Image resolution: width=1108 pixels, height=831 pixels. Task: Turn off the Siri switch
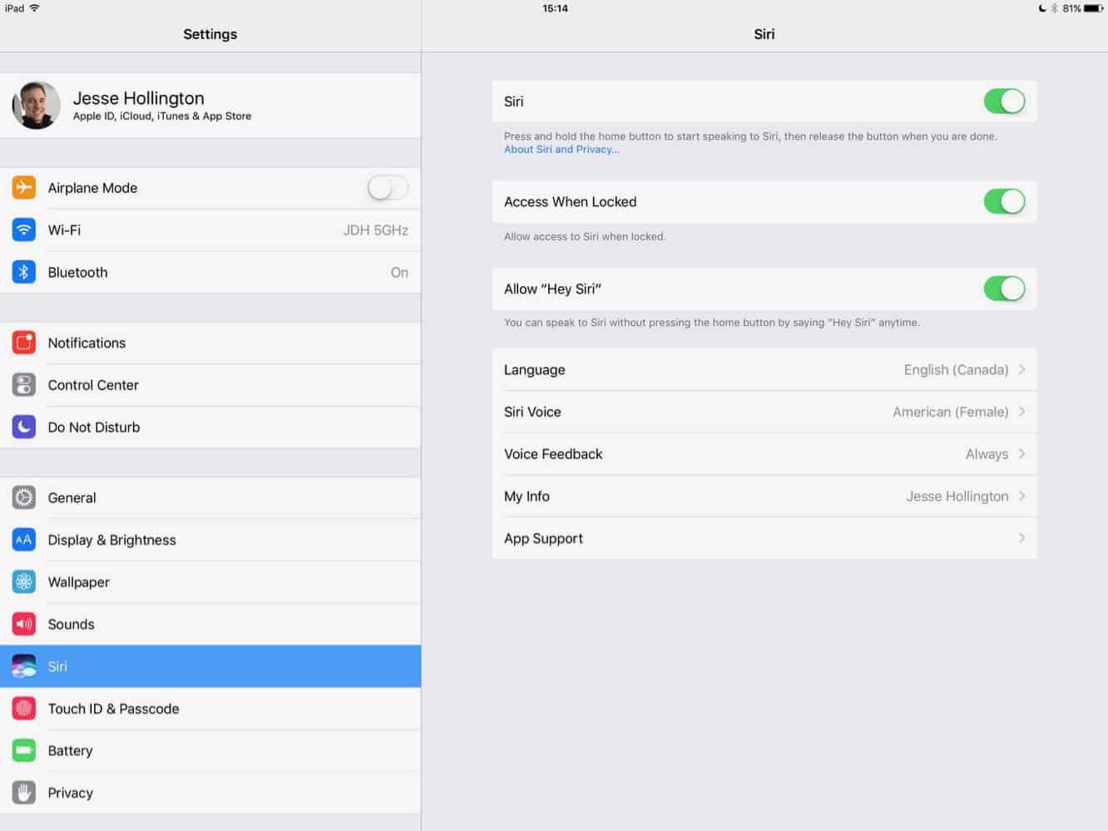[x=1004, y=101]
